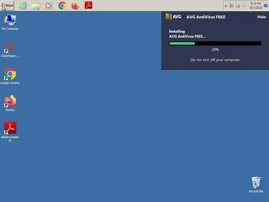The image size is (269, 202).
Task: Hide the AVG installer panel
Action: coord(261,17)
